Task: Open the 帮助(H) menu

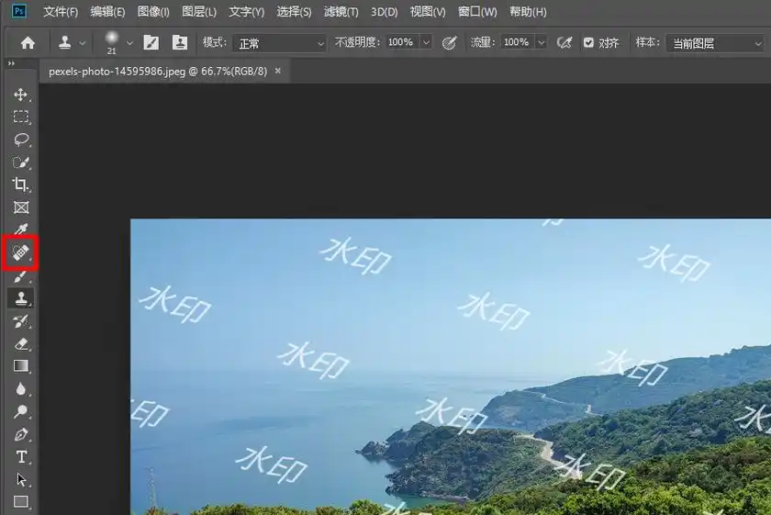Action: (528, 12)
